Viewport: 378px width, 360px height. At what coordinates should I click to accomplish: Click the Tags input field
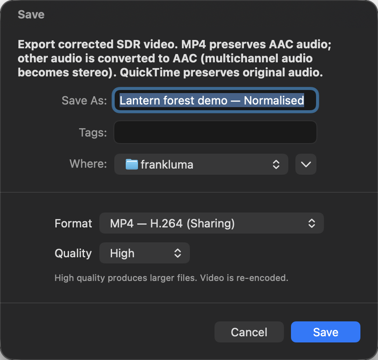point(215,132)
